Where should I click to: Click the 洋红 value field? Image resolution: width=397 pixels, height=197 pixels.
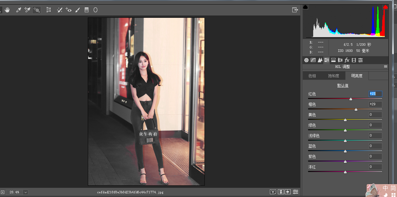(376, 167)
